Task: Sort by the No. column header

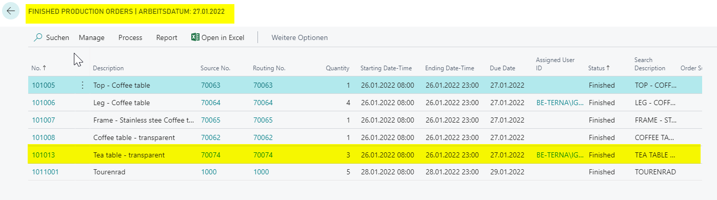Action: [x=38, y=68]
